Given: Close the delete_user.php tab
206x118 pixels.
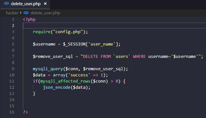Looking at the screenshot, I should pyautogui.click(x=45, y=4).
